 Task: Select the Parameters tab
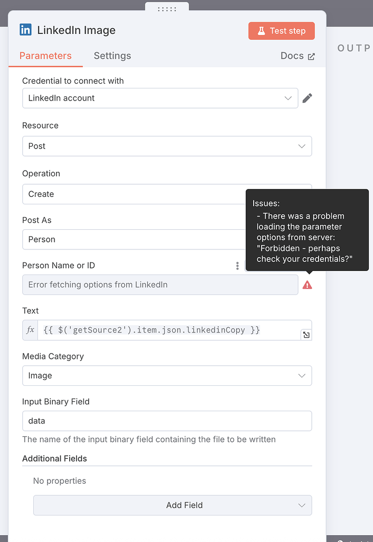point(45,56)
